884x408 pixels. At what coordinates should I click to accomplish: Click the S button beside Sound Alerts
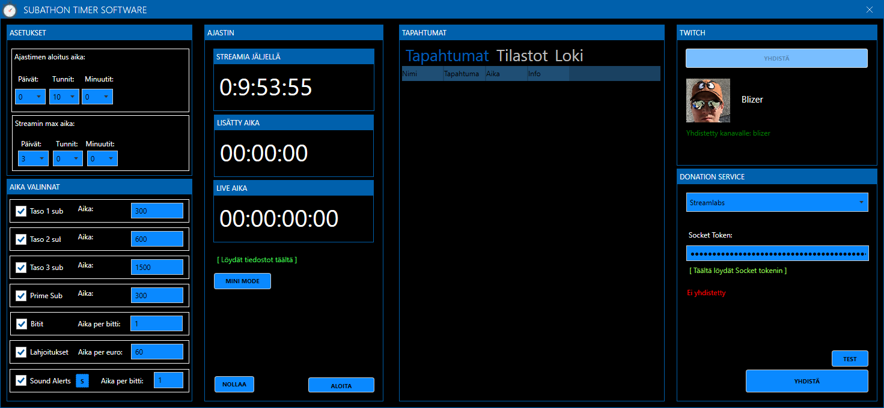82,381
